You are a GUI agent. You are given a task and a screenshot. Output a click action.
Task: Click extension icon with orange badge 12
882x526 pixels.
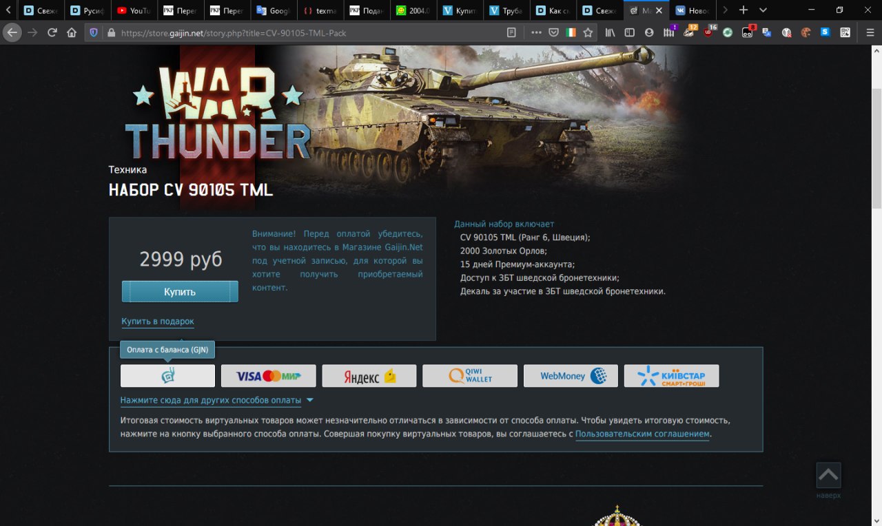pos(689,32)
